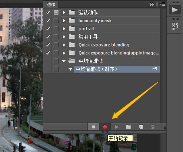Click the panel resize grip corner
This screenshot has height=152, width=183.
[x=164, y=127]
